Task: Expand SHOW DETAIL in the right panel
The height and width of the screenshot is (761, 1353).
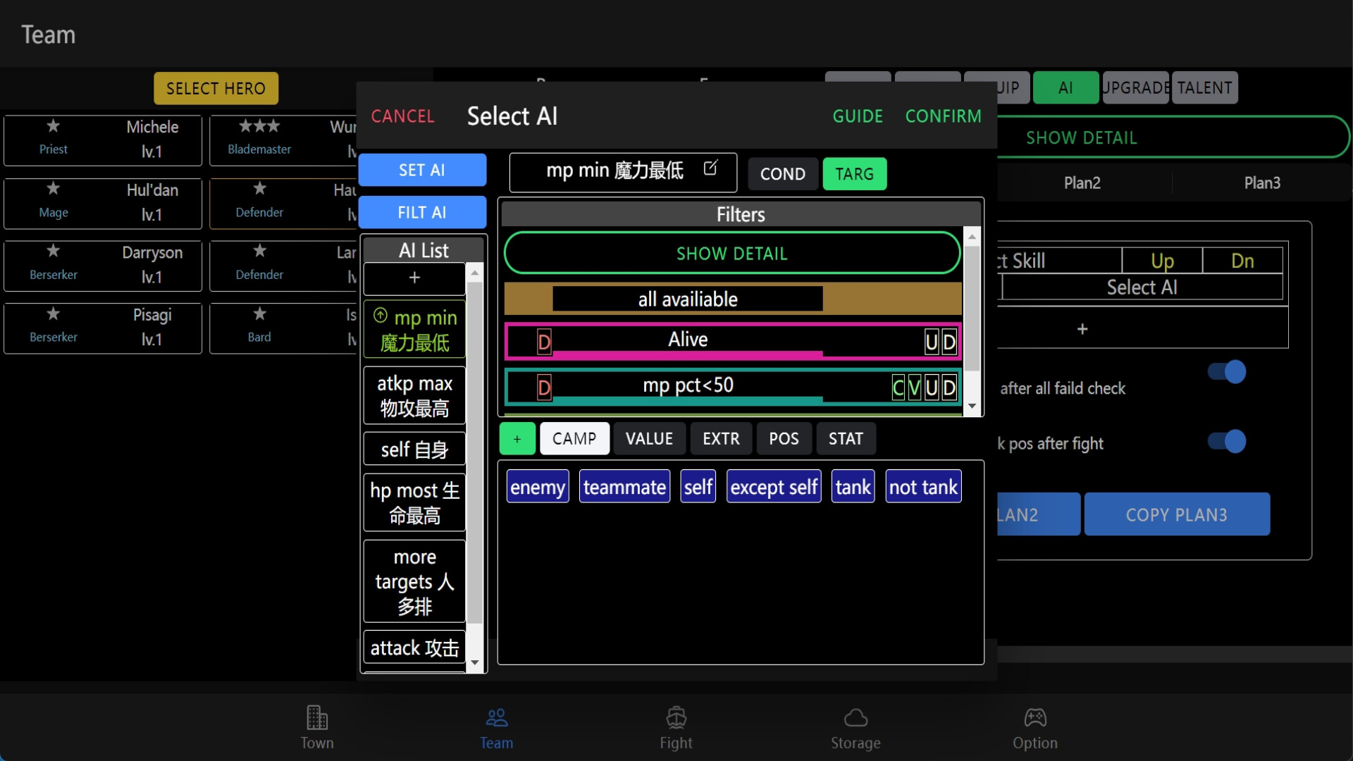Action: pos(1080,137)
